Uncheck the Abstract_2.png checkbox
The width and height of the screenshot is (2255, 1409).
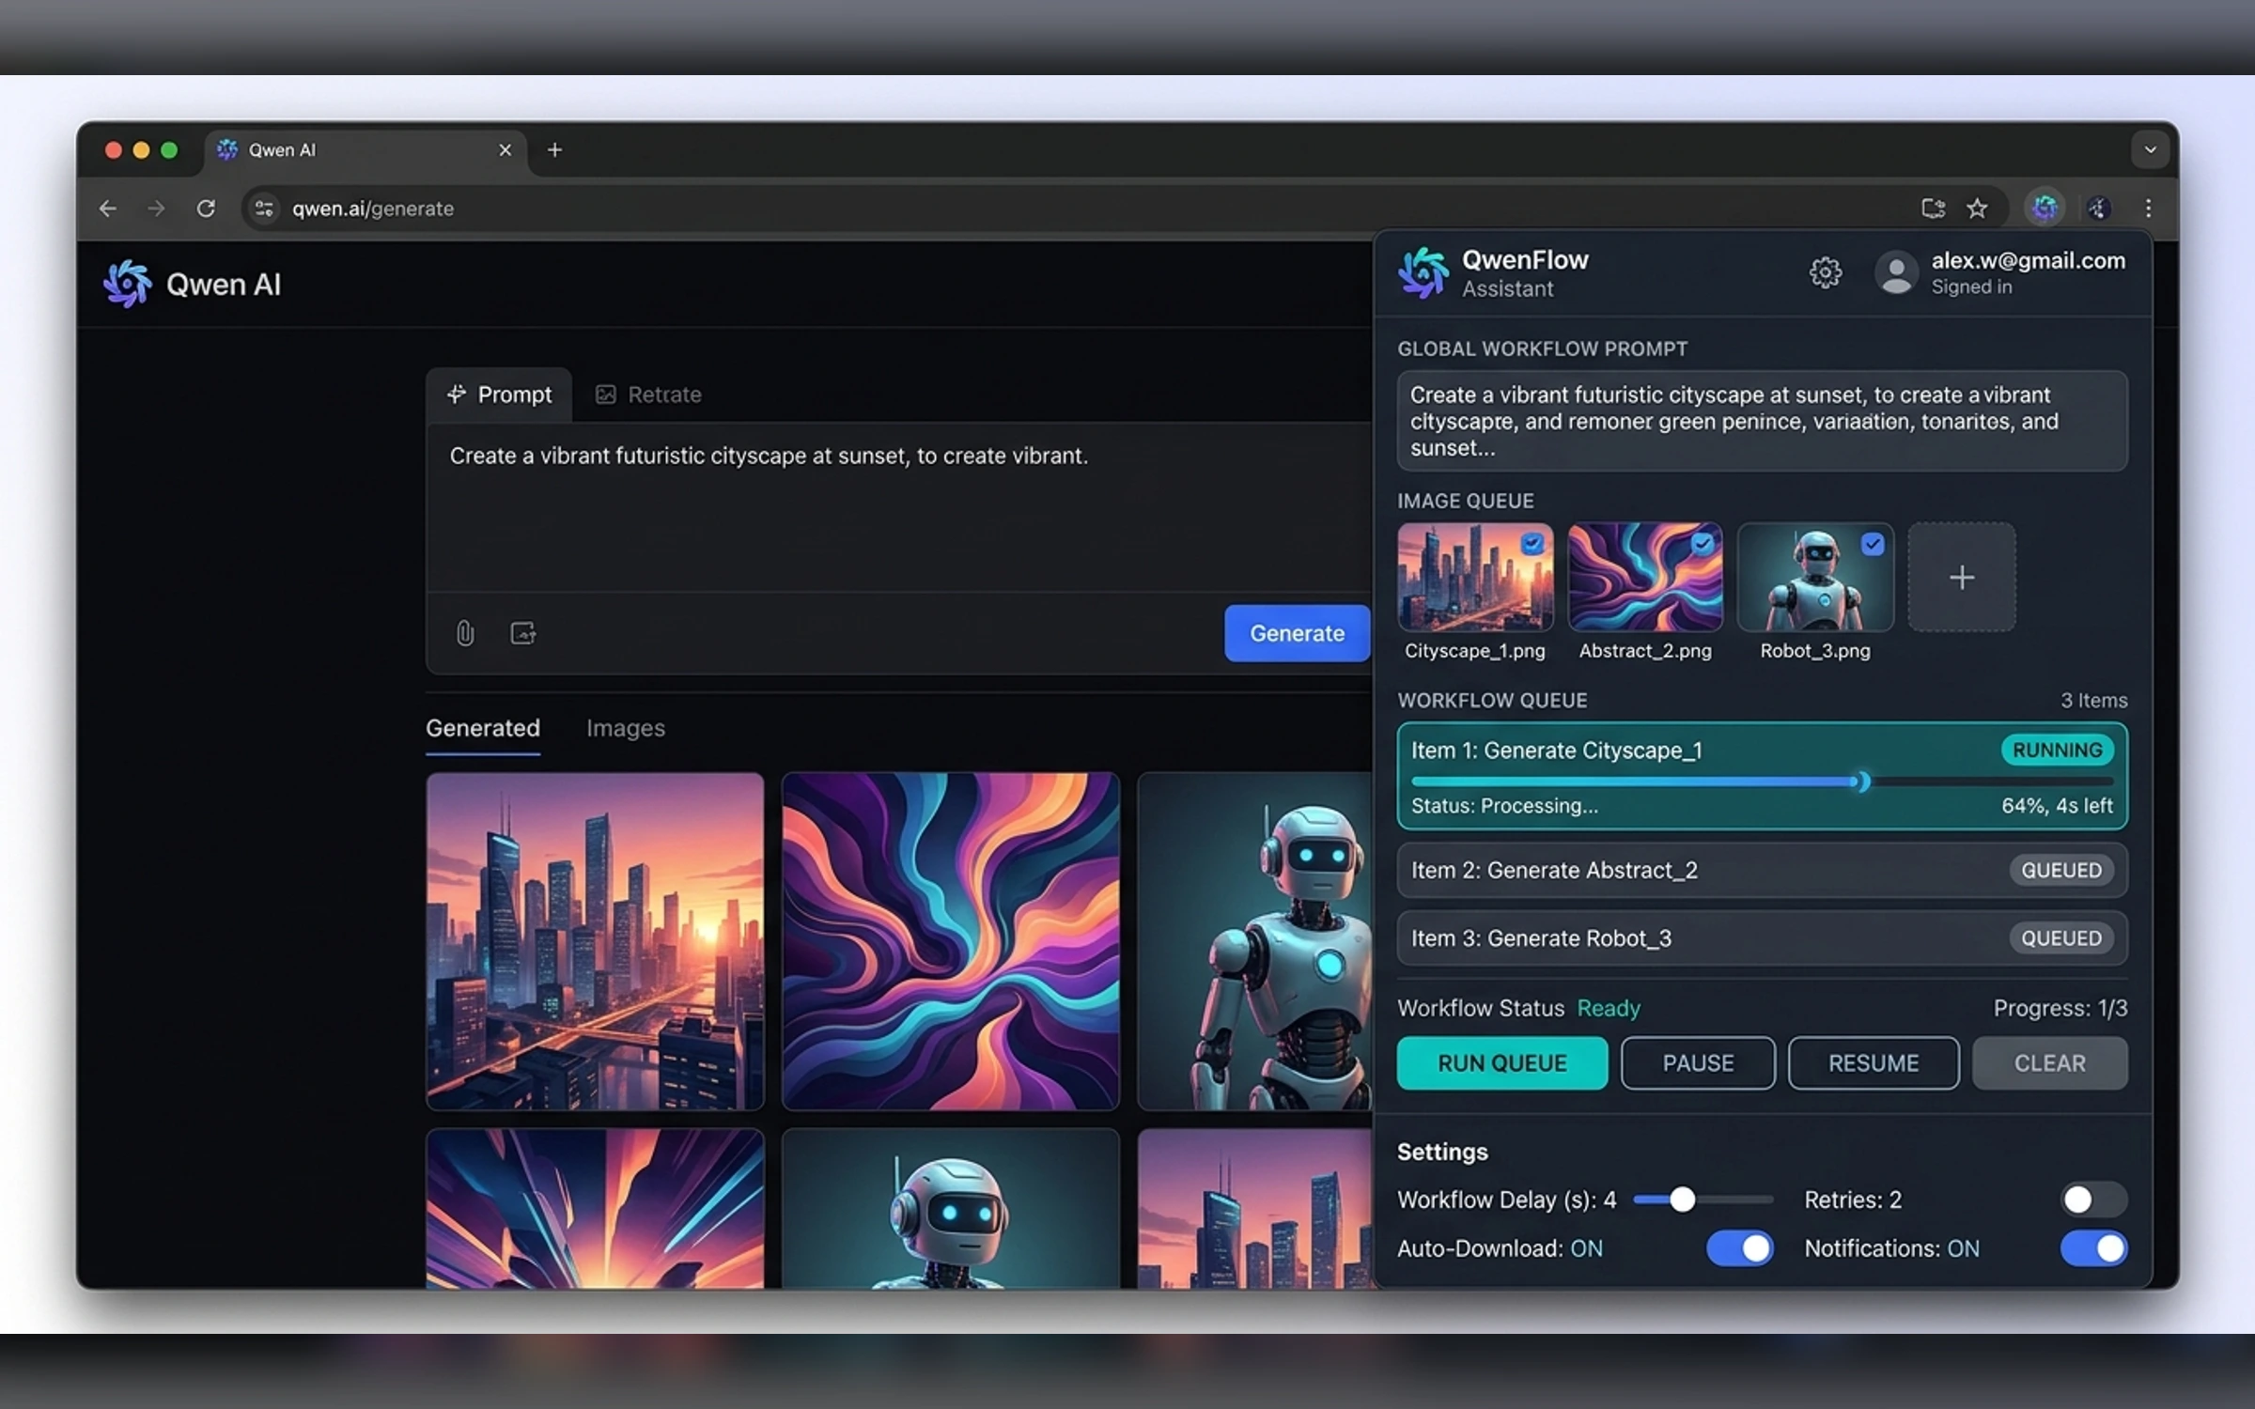[1703, 543]
